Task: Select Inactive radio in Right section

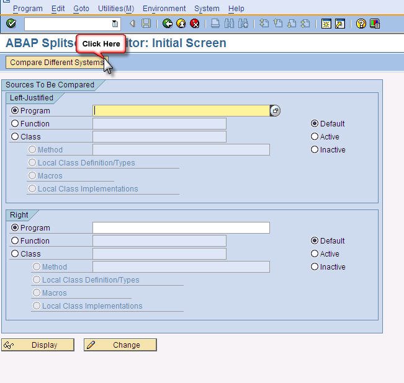Action: tap(315, 266)
